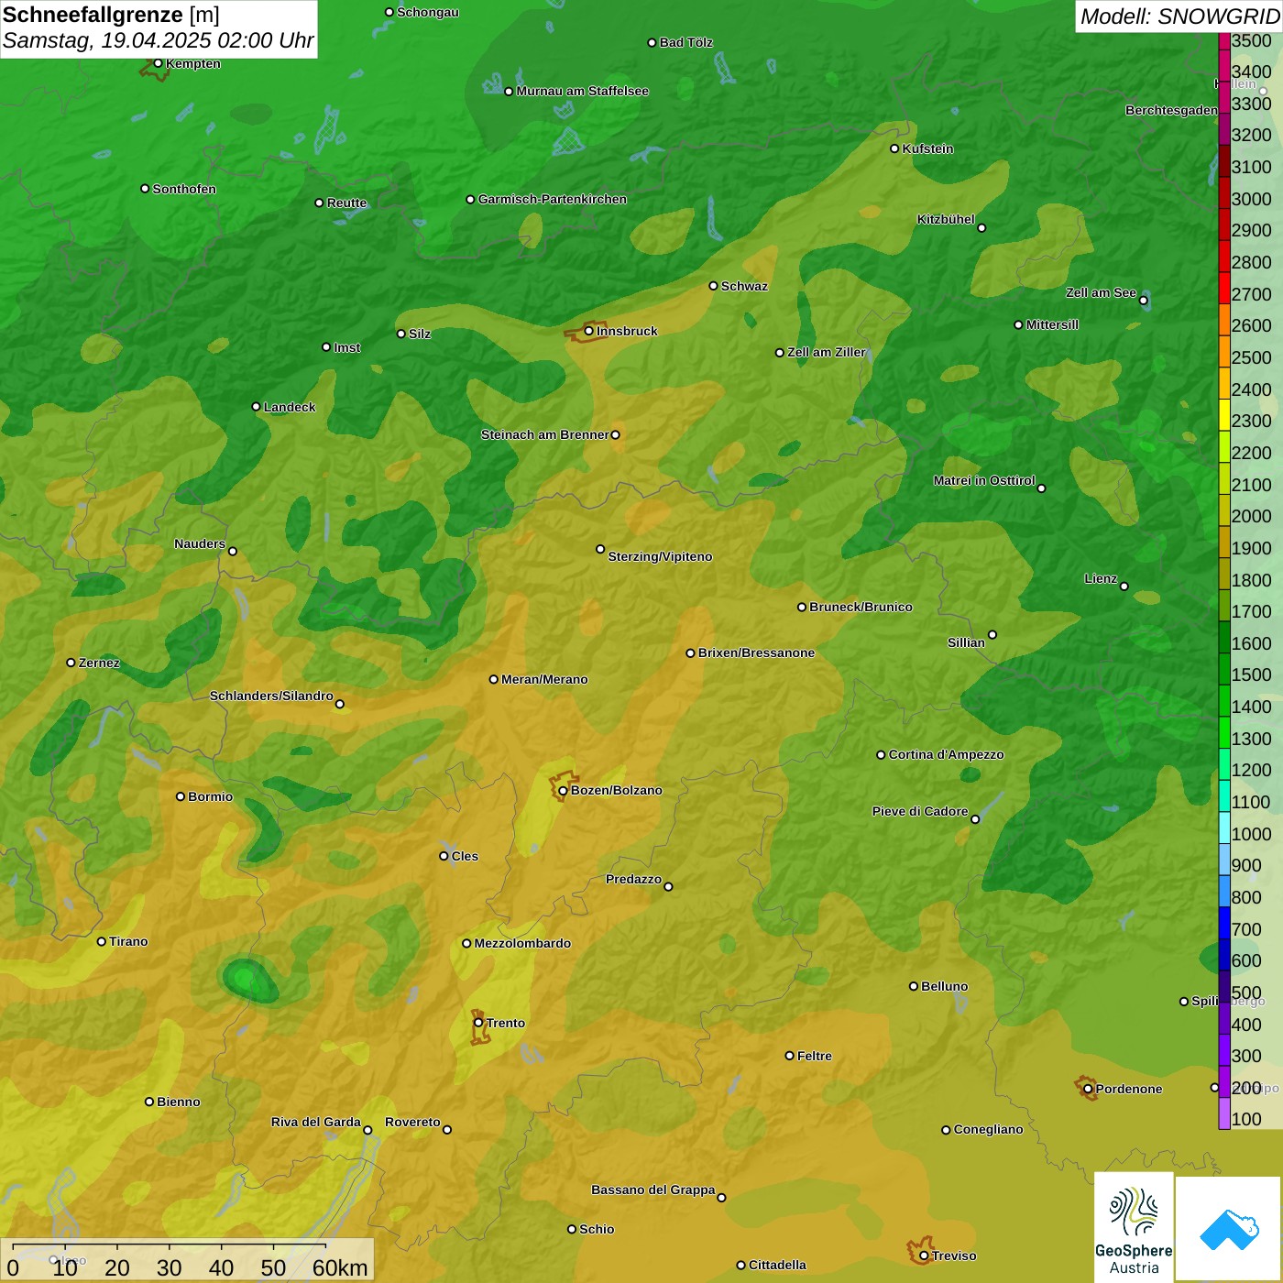Click the Sillian label
The image size is (1283, 1283).
pyautogui.click(x=966, y=642)
